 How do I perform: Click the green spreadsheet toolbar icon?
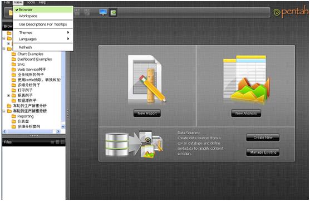tap(113, 12)
